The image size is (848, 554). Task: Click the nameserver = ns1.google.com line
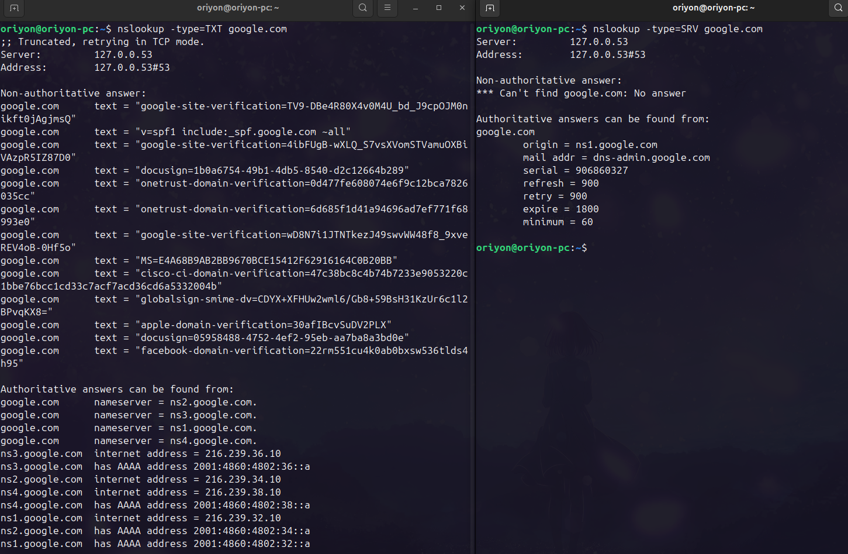(x=129, y=428)
